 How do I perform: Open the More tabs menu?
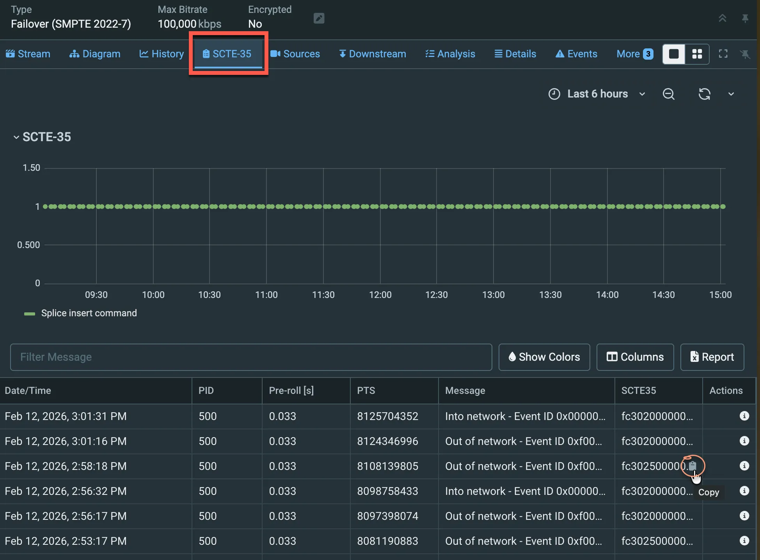coord(635,54)
